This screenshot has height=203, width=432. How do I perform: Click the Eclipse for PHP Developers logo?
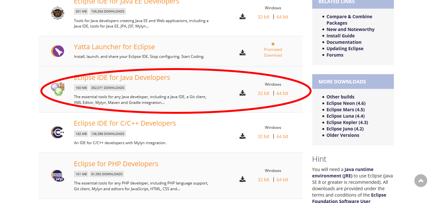(58, 176)
